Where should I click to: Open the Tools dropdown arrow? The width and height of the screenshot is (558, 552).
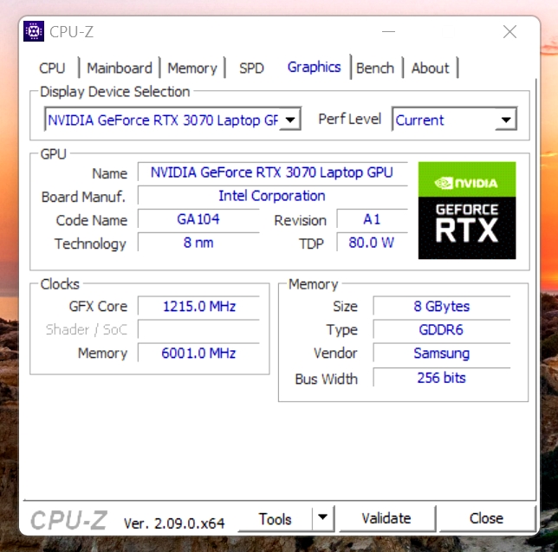coord(323,518)
